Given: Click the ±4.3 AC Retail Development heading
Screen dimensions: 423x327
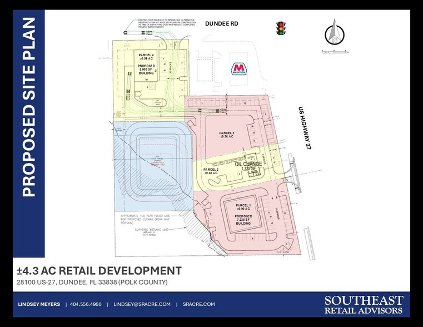Looking at the screenshot, I should coord(98,271).
